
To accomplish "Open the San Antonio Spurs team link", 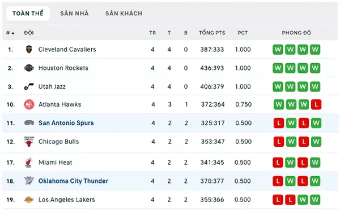I will tap(66, 123).
